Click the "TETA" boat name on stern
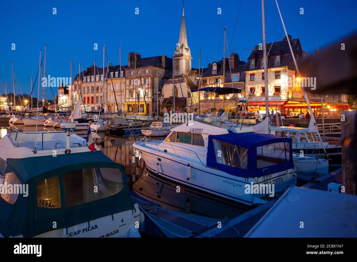 (277, 181)
